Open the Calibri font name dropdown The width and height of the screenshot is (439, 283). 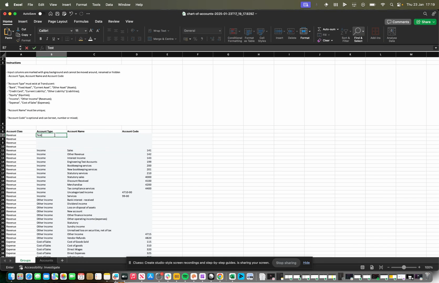(x=71, y=31)
